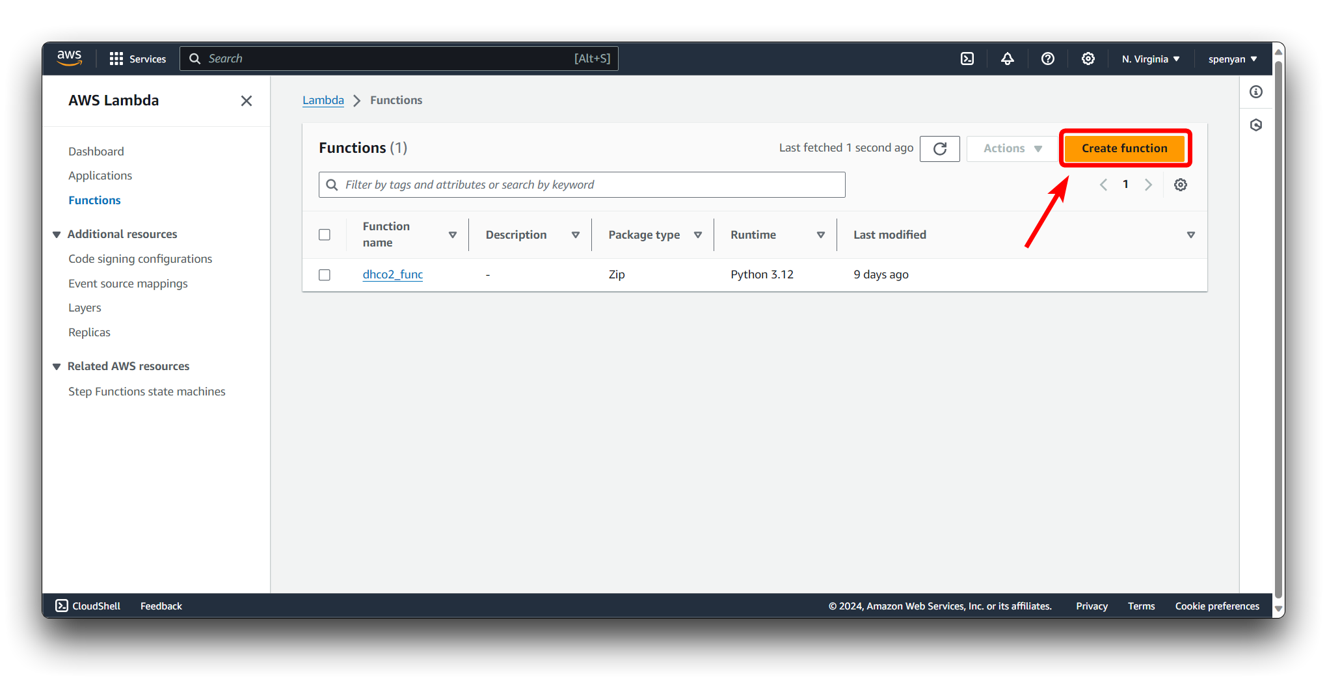Click the '9 days ago' cell
The height and width of the screenshot is (681, 1327).
pyautogui.click(x=881, y=274)
